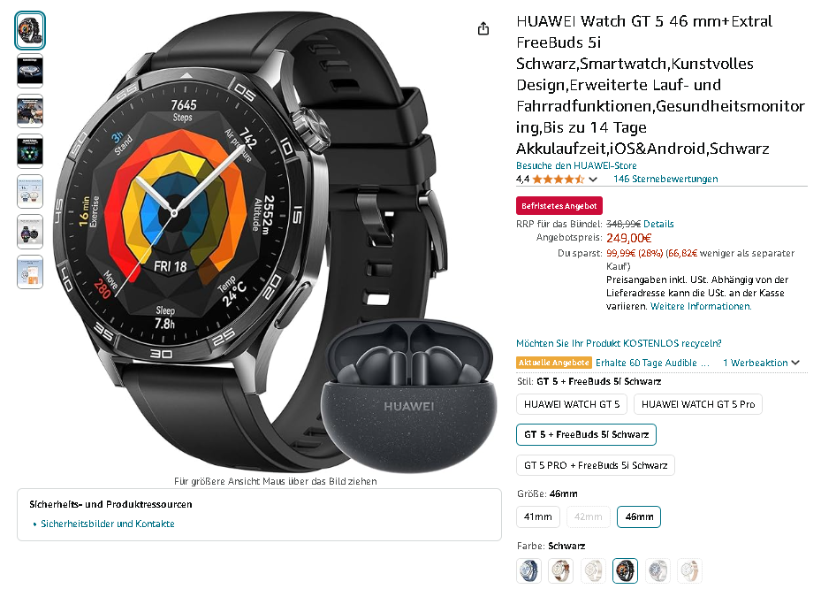Click the share icon above product image
Image resolution: width=821 pixels, height=589 pixels.
pyautogui.click(x=483, y=29)
